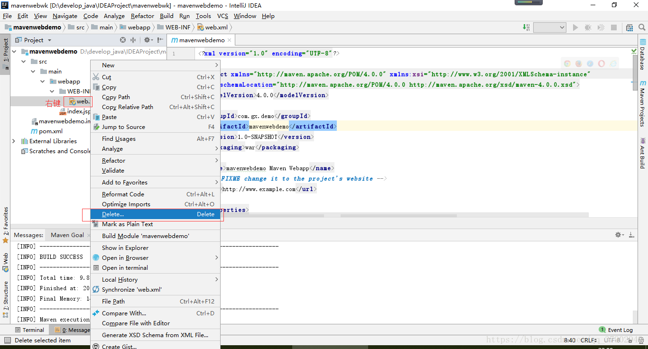Click the green inspection checkmark icon
The image size is (648, 349).
(634, 51)
